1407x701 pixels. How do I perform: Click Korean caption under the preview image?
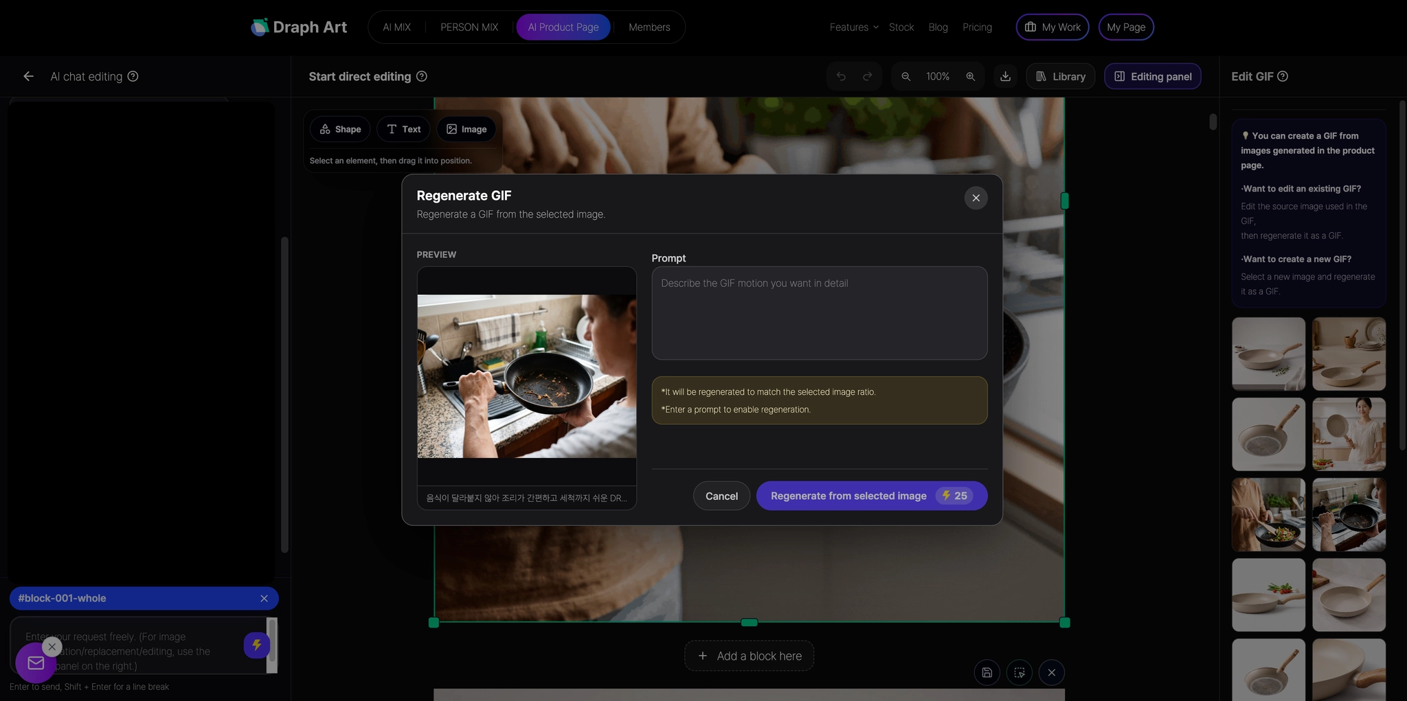[526, 498]
